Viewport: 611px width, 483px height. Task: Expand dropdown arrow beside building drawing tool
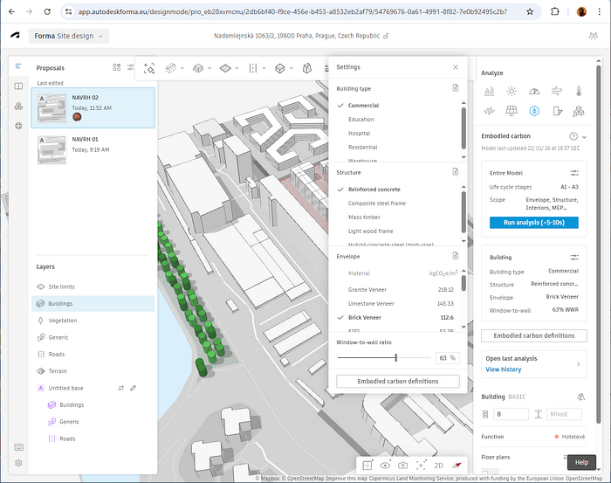(182, 69)
